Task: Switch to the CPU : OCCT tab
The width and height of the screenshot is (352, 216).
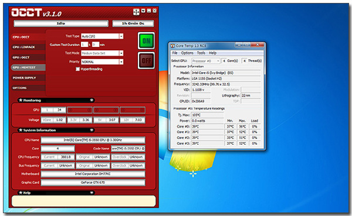Action: coord(28,37)
